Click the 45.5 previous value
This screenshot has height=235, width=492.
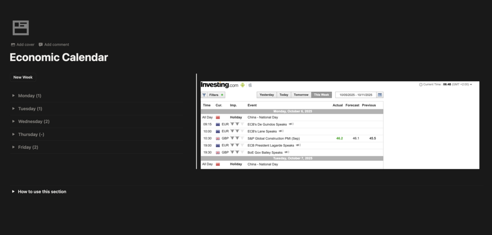pos(373,139)
